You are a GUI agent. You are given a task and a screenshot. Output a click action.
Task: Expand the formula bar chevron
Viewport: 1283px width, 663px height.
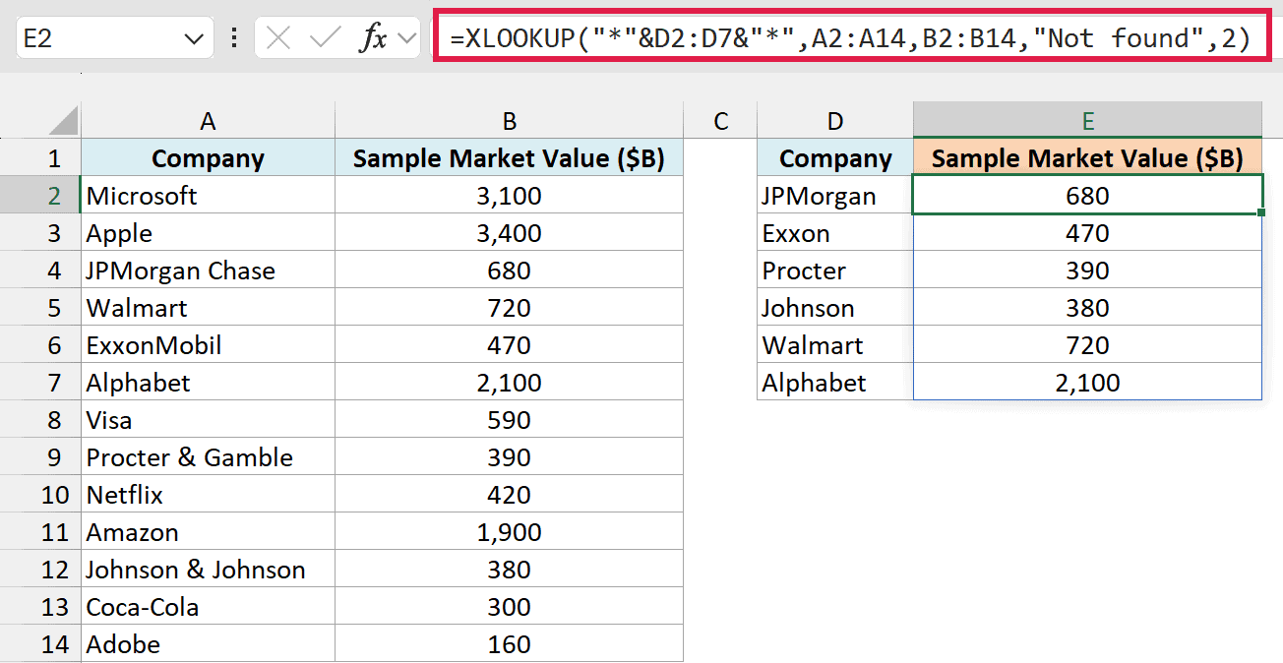[407, 39]
